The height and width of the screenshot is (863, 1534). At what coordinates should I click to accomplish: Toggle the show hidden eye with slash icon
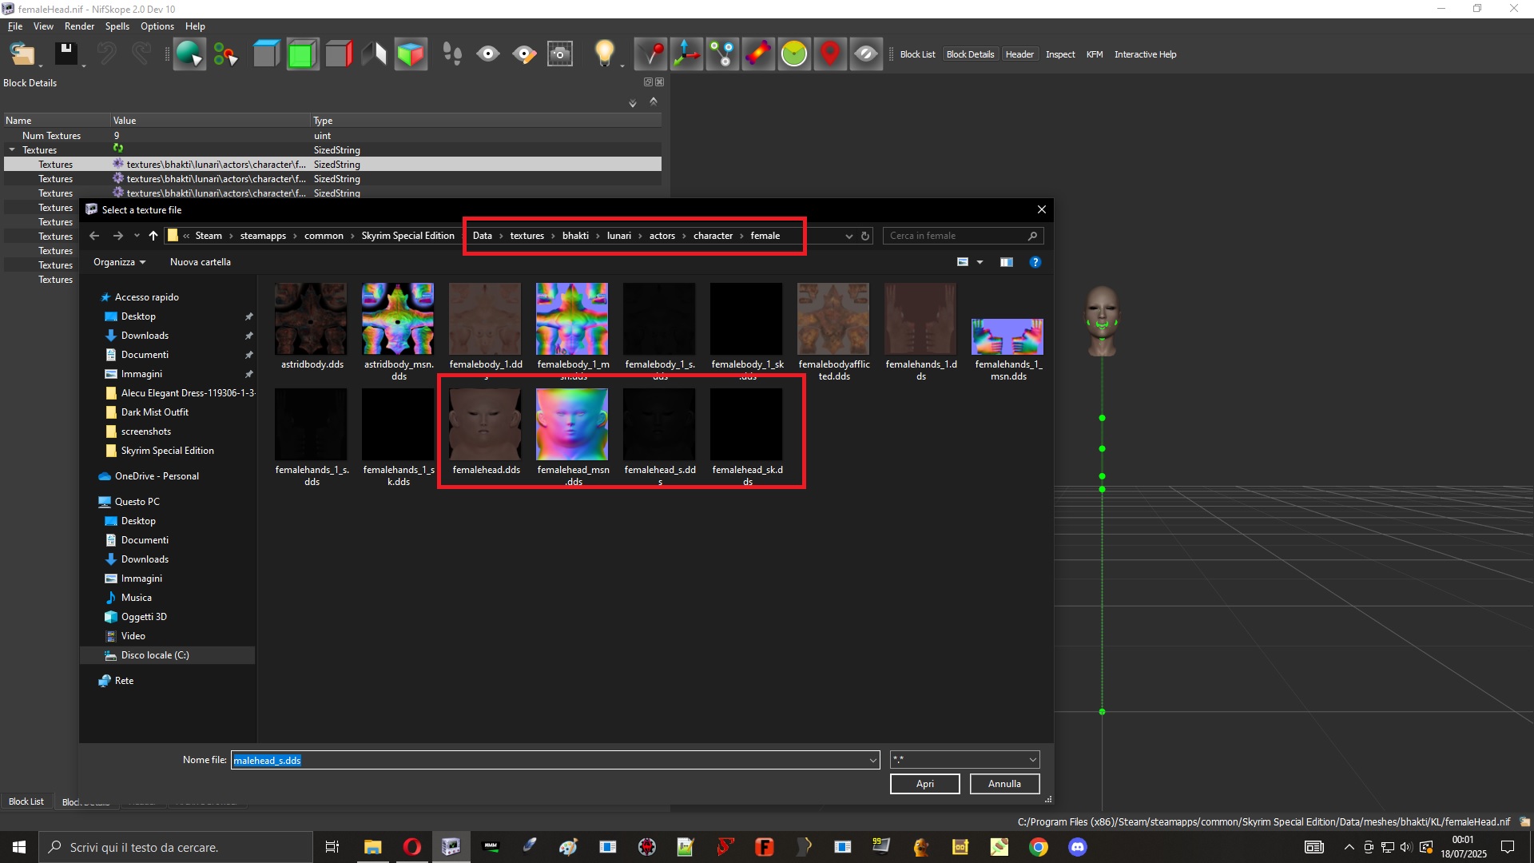[x=866, y=54]
